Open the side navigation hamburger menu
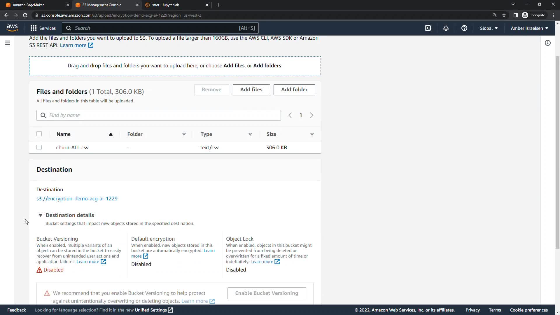Screen dimensions: 560x315 [7, 43]
